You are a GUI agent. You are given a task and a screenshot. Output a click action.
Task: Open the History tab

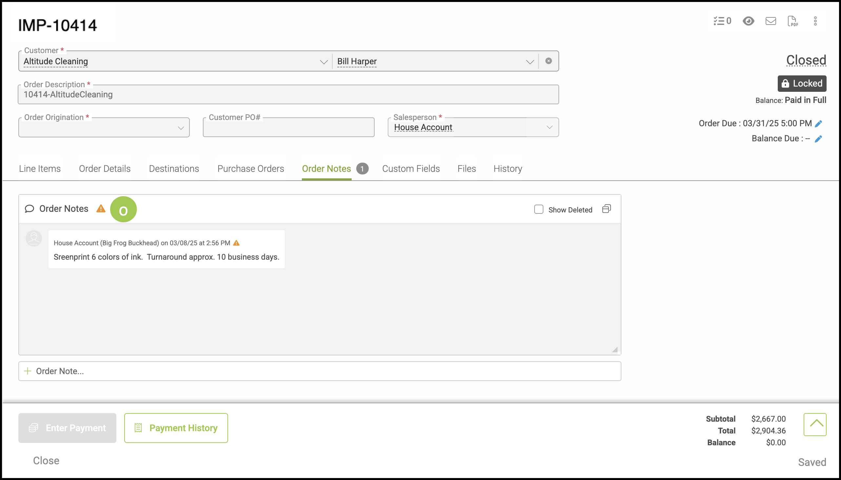click(x=507, y=169)
